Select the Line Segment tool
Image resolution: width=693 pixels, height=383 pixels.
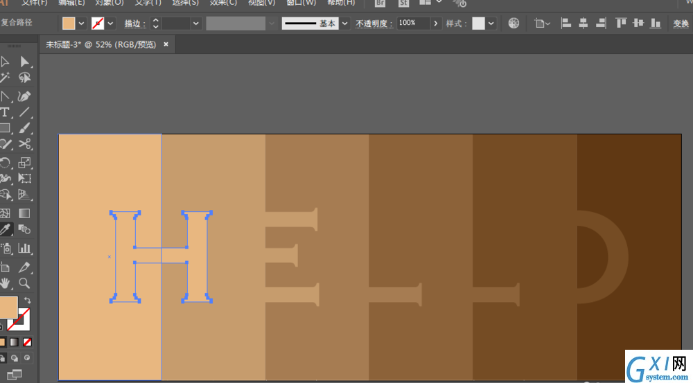24,112
